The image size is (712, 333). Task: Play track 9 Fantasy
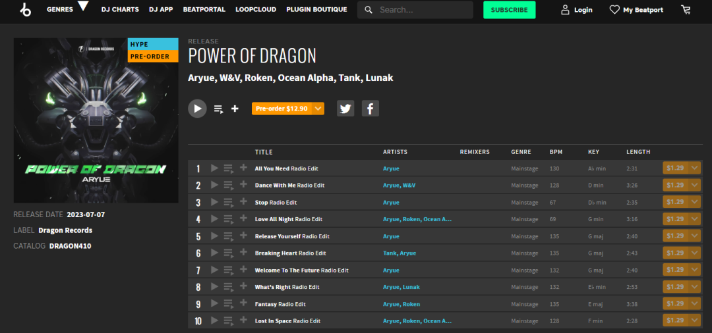point(214,305)
